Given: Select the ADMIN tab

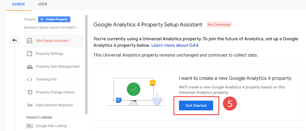Looking at the screenshot, I should pos(18,4).
